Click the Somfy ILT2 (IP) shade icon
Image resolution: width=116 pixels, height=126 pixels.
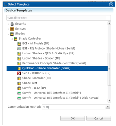coord(19,88)
